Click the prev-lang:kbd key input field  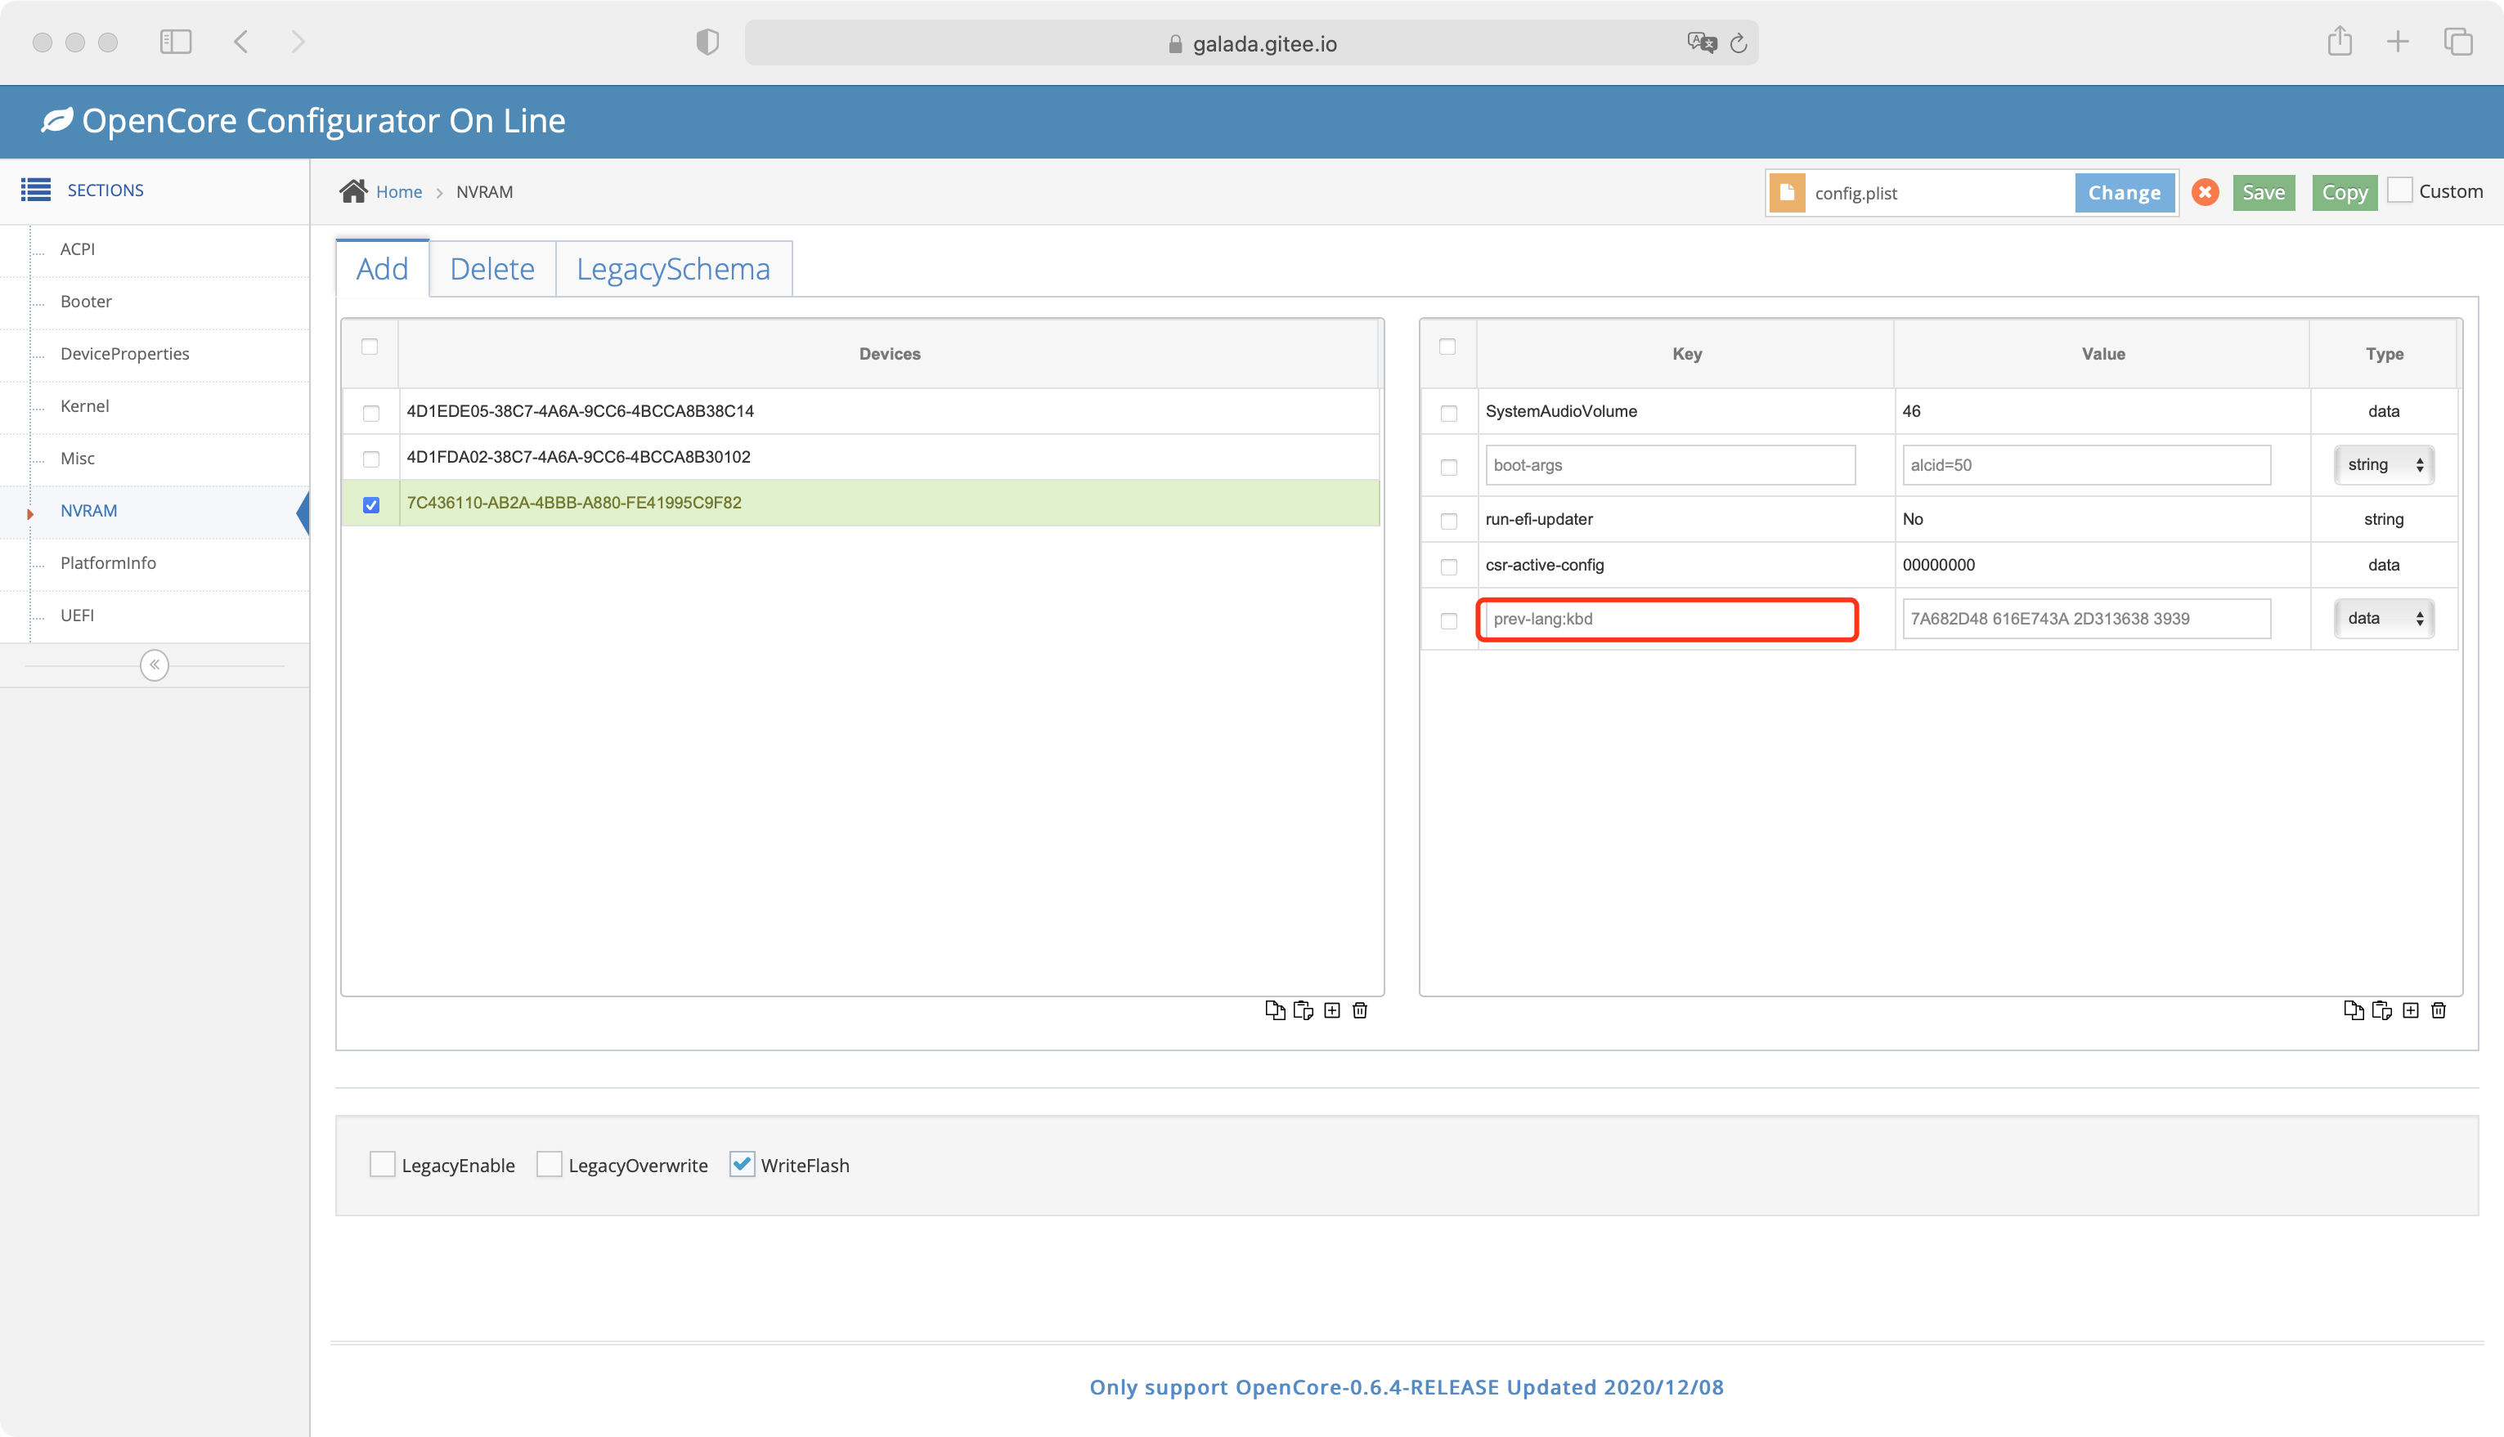[1670, 619]
